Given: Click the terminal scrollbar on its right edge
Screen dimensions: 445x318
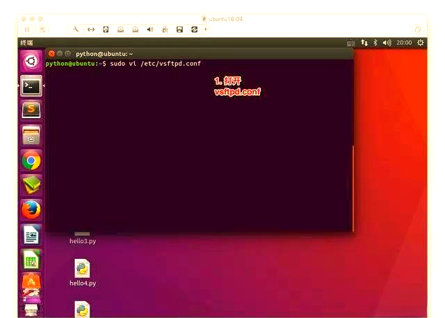Looking at the screenshot, I should [x=353, y=188].
